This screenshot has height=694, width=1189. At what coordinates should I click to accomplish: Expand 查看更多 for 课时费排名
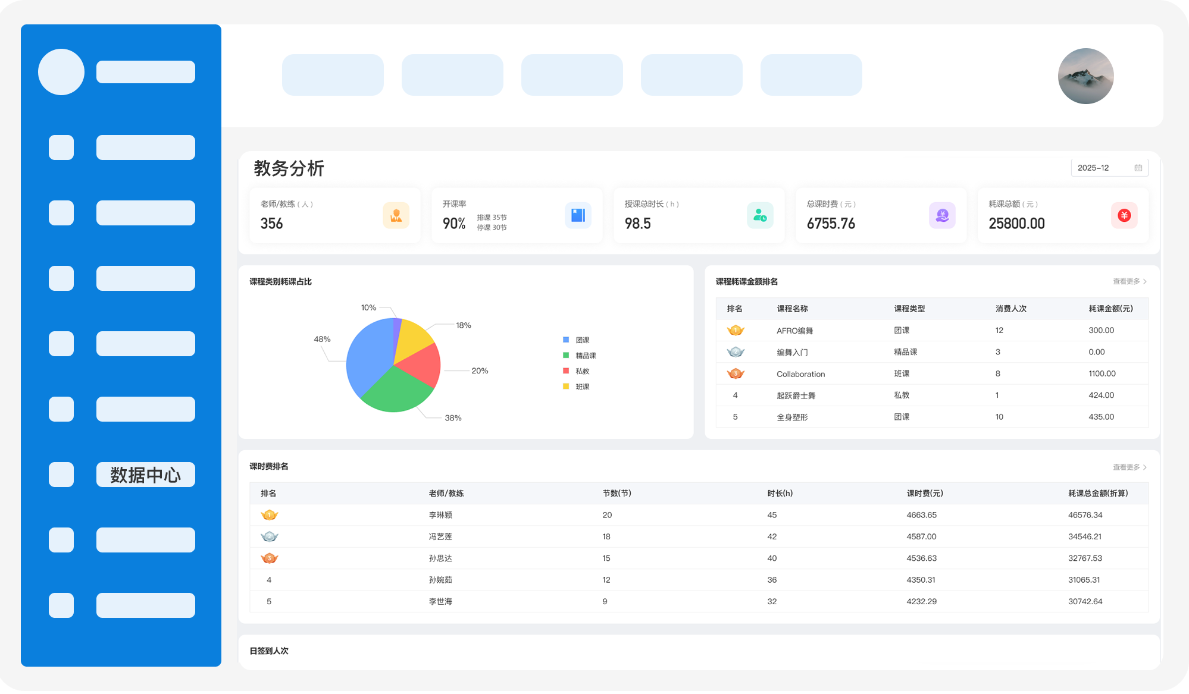(x=1129, y=467)
